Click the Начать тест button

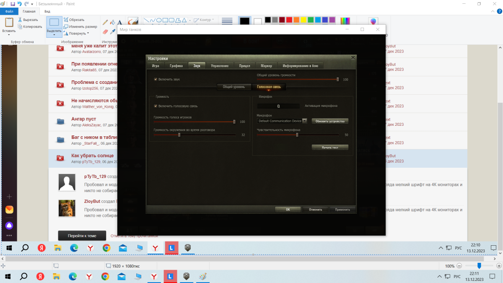pyautogui.click(x=330, y=148)
